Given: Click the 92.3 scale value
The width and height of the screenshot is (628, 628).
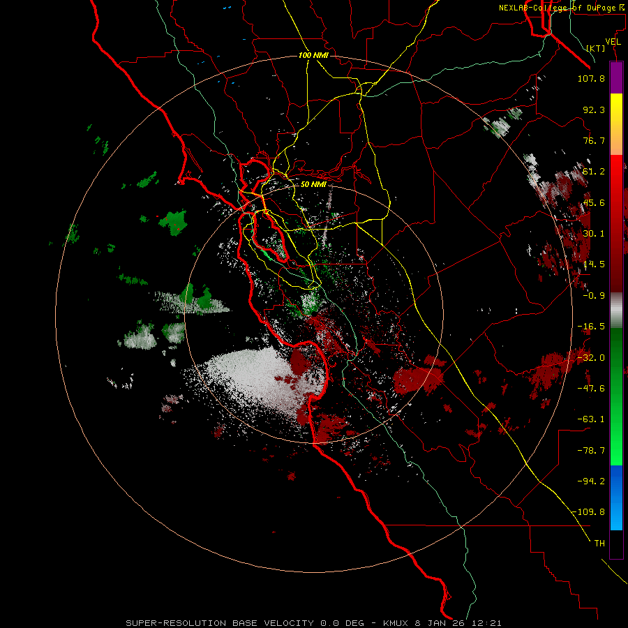Looking at the screenshot, I should point(594,110).
